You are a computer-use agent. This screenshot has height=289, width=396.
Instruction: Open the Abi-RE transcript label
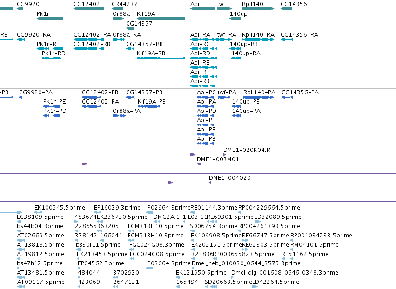pos(200,63)
